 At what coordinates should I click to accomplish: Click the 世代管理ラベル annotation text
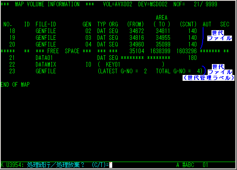[x=209, y=77]
